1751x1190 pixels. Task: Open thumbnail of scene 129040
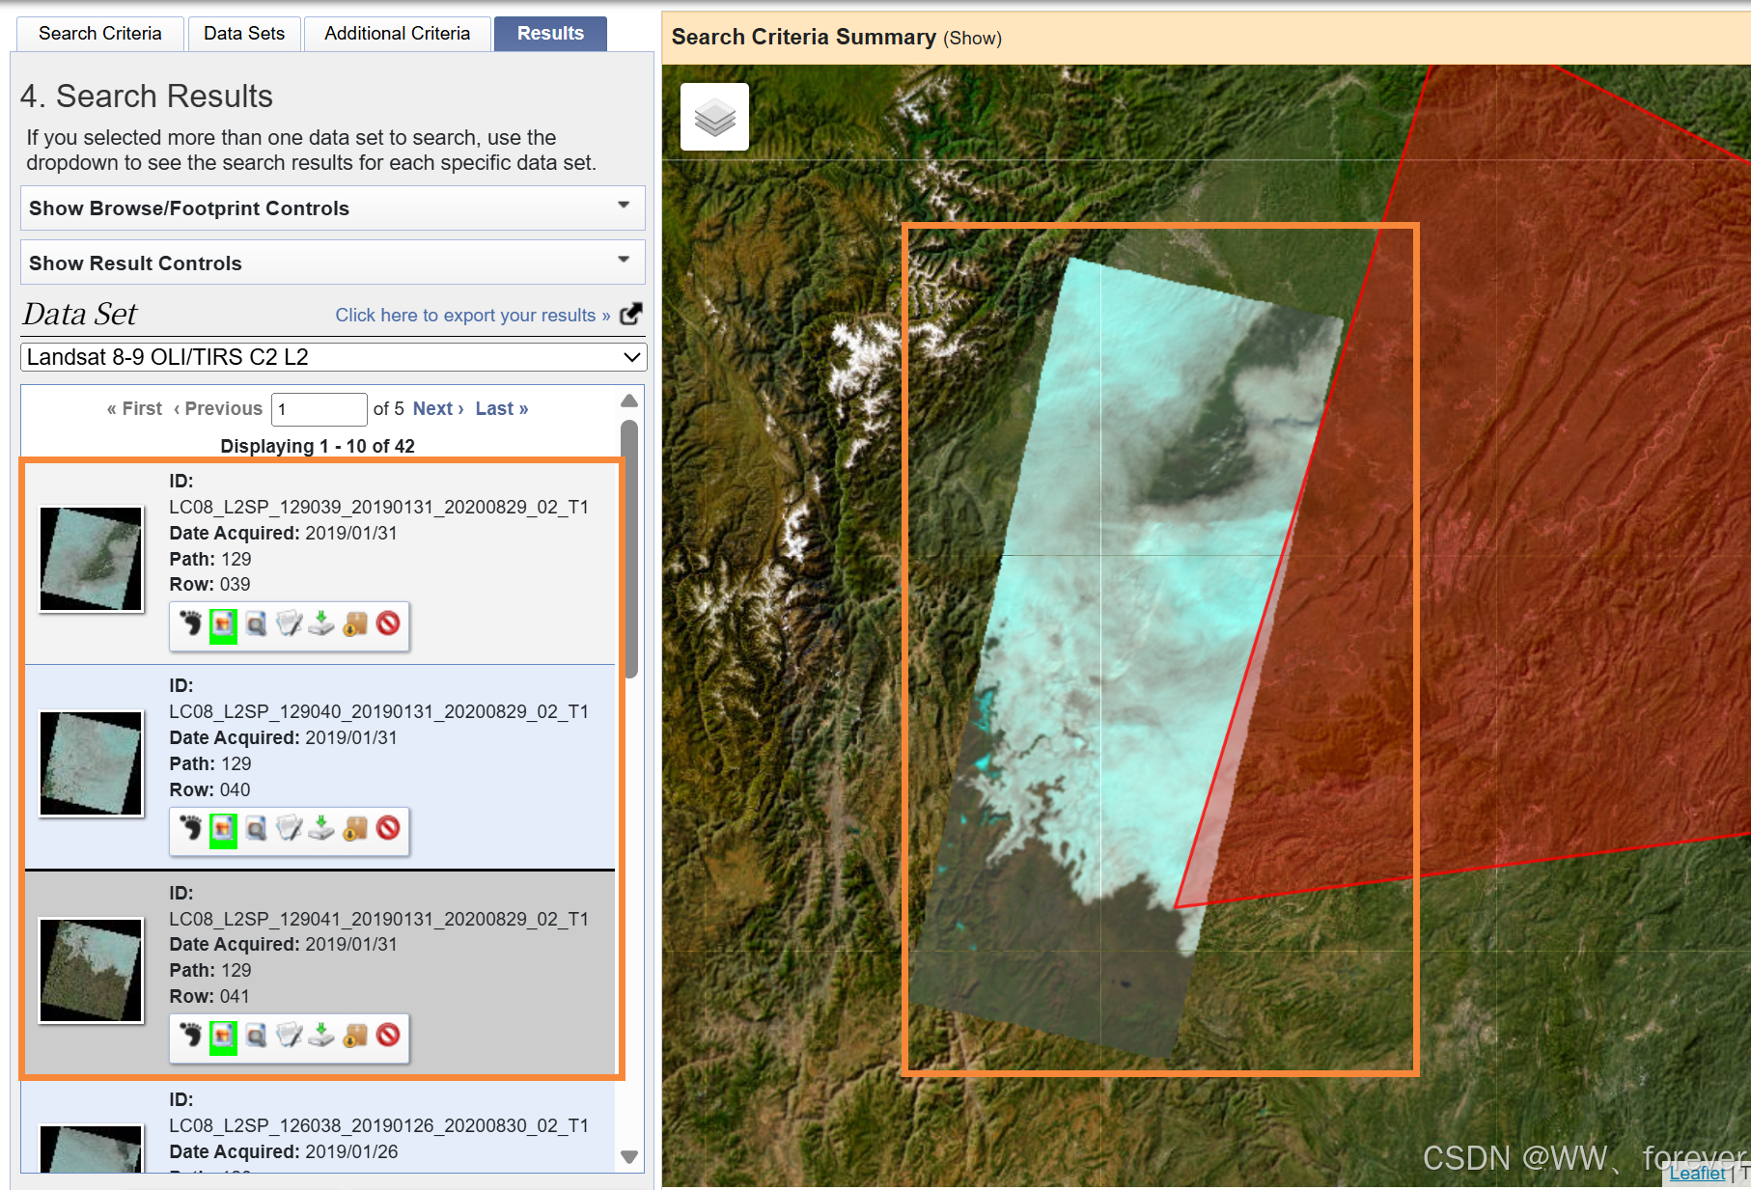pyautogui.click(x=91, y=763)
